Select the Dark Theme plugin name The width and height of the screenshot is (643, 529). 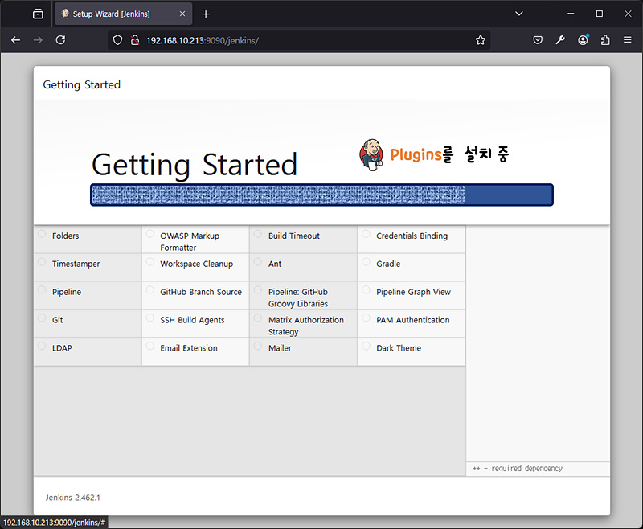399,348
